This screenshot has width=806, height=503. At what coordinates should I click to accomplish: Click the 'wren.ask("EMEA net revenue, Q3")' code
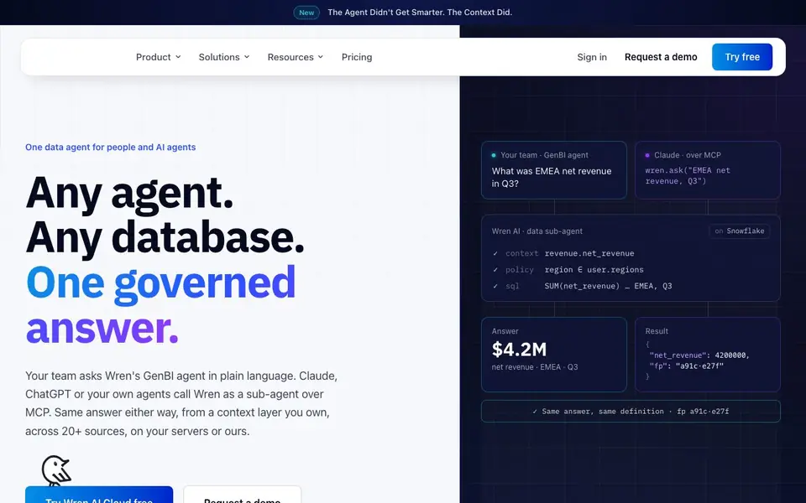point(688,175)
